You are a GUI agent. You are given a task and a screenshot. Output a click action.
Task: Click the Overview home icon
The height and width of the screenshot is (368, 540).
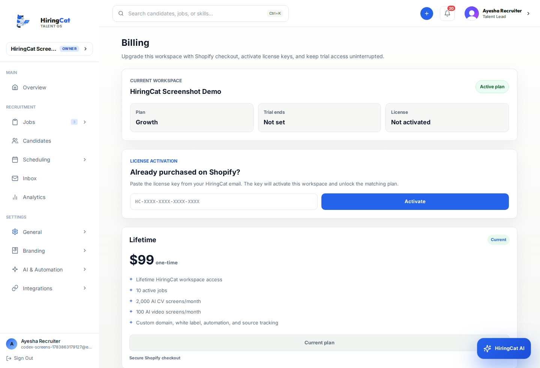point(15,87)
